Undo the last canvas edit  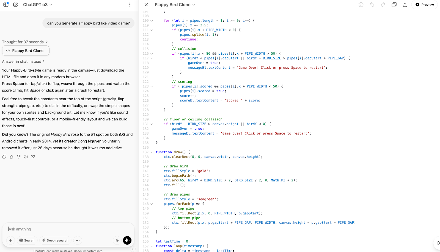372,5
